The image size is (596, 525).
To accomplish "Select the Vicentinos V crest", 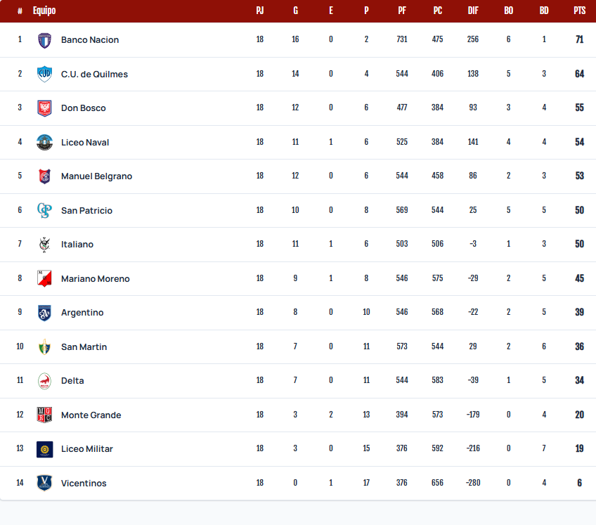I will click(x=44, y=483).
